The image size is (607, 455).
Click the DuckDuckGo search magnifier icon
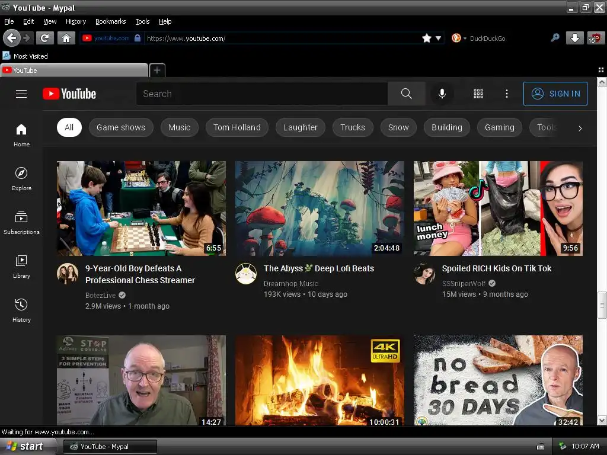(x=555, y=38)
